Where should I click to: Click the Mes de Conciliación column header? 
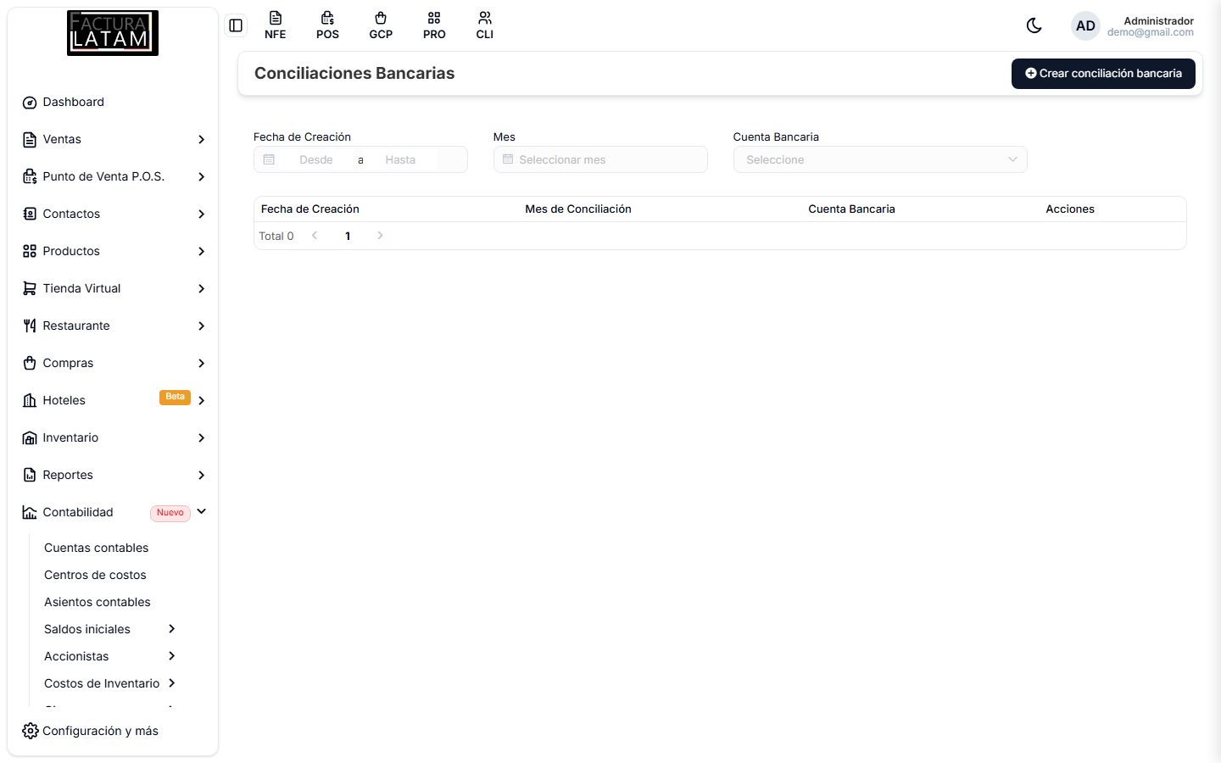point(578,209)
